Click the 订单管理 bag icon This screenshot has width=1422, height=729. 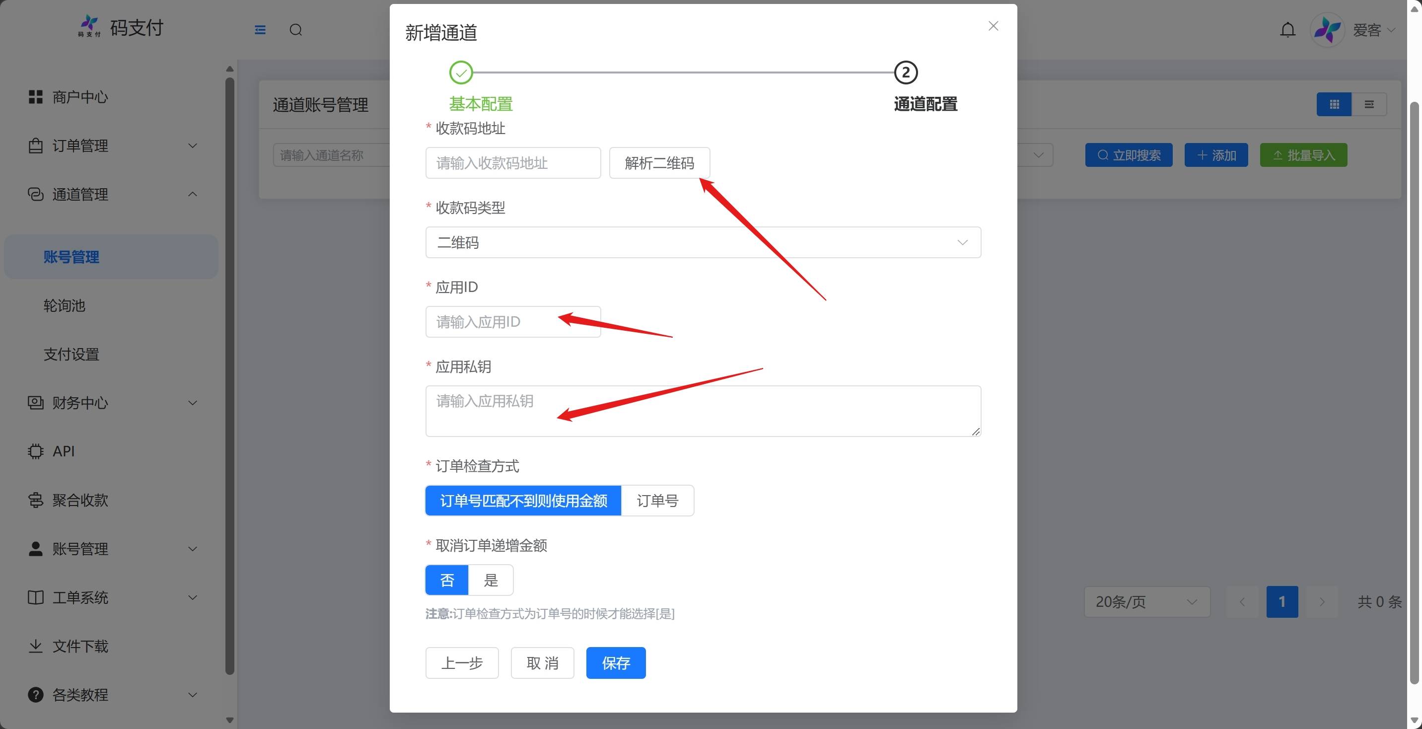[35, 146]
